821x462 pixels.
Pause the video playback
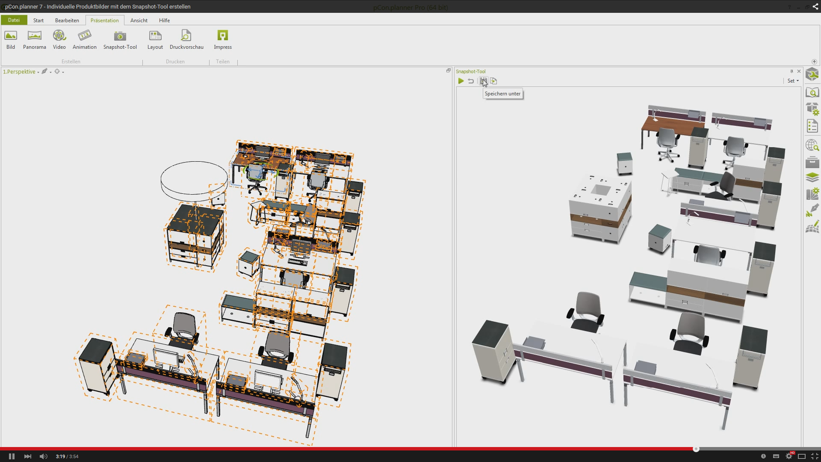coord(12,456)
